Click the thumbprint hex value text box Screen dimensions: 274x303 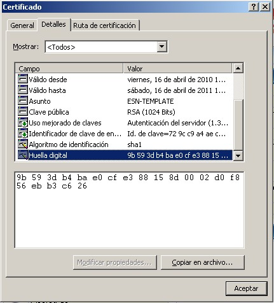pyautogui.click(x=129, y=209)
